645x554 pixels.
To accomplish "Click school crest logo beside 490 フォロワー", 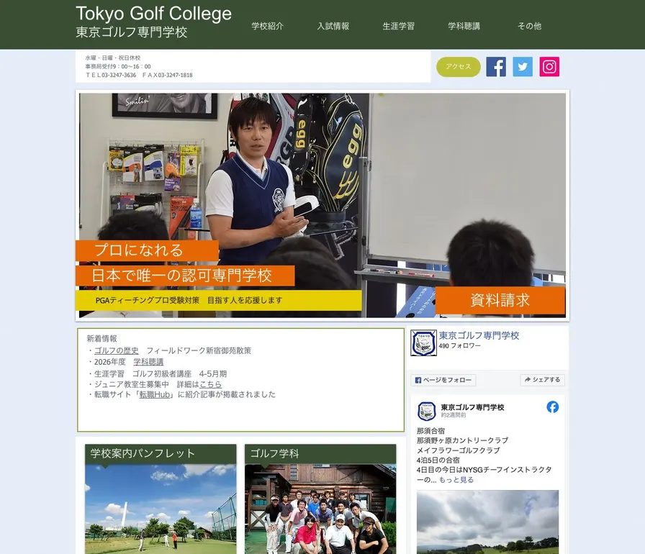I will click(423, 342).
